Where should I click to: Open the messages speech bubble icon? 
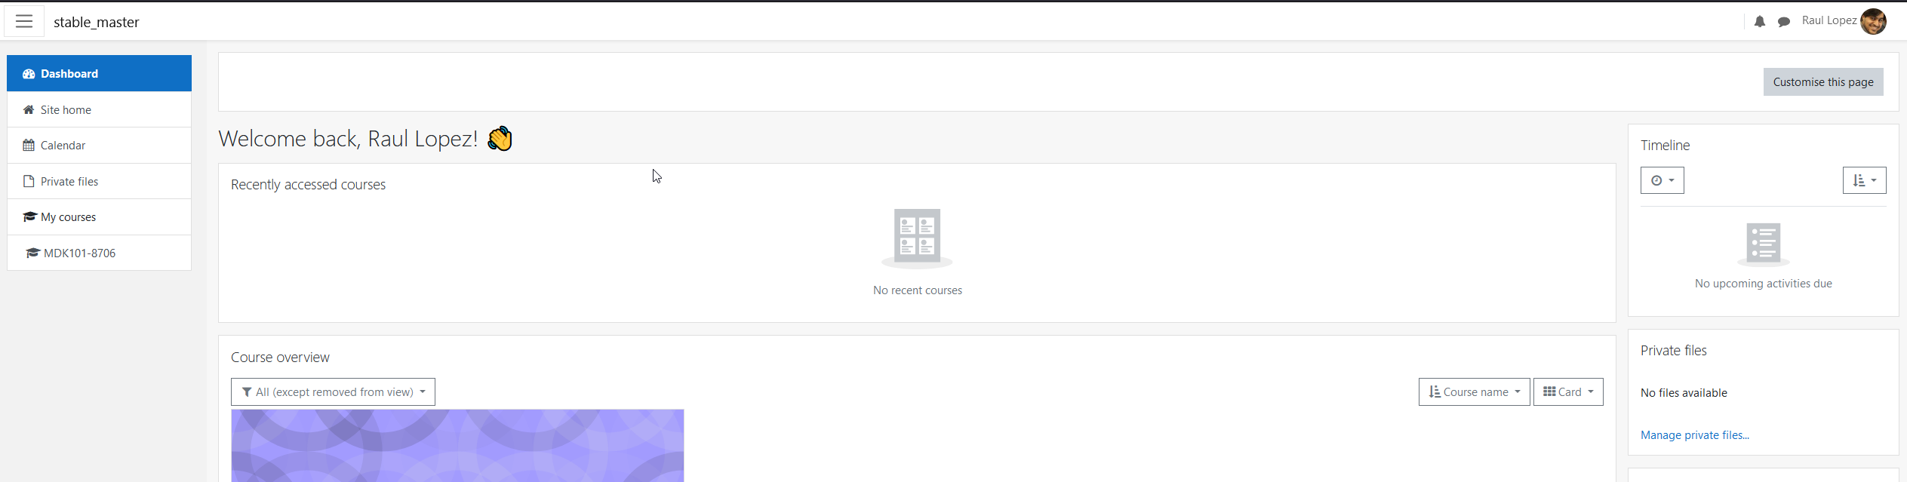pos(1784,22)
